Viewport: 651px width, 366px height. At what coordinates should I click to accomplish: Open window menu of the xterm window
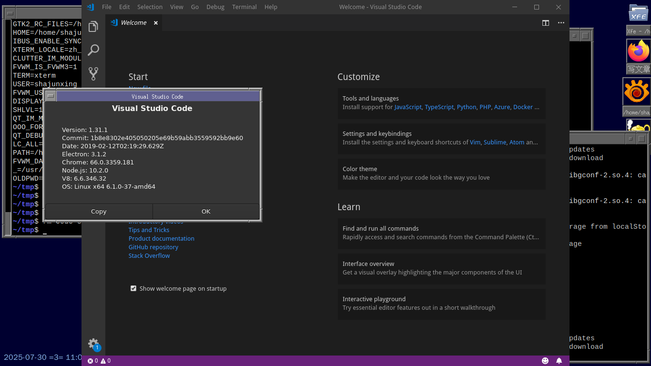tap(10, 13)
